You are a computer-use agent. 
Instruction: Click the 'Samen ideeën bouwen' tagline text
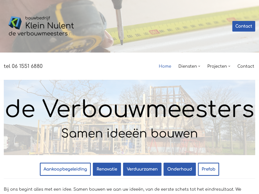pyautogui.click(x=129, y=133)
